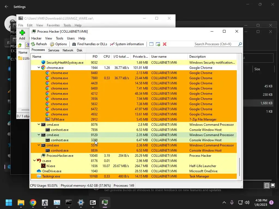
Task: Click the up-folder icon in 7-Zip
Action: (x=20, y=45)
